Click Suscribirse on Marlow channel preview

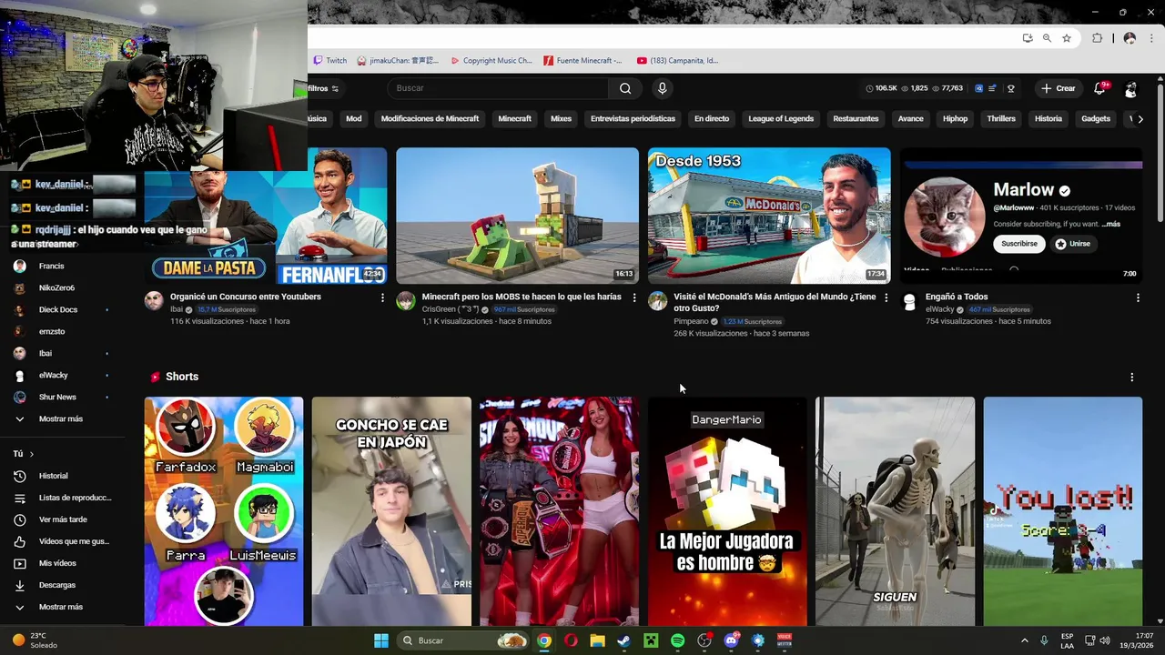click(x=1019, y=244)
